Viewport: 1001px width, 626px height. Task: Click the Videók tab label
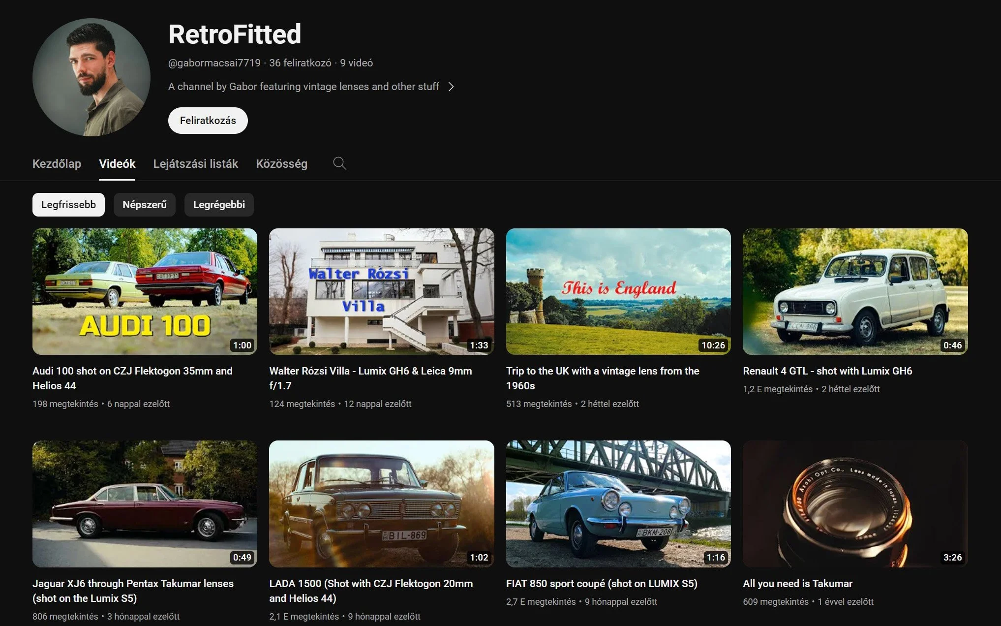coord(117,164)
